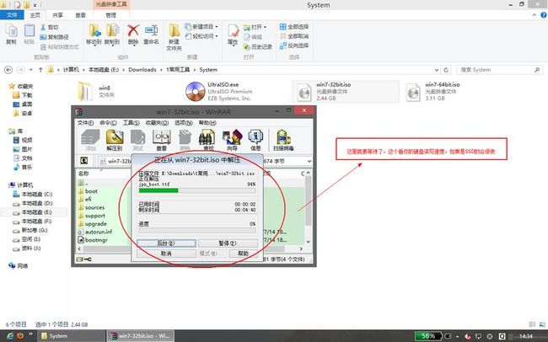Switch to Share (共享) ribbon tab
548x342 pixels.
click(57, 15)
